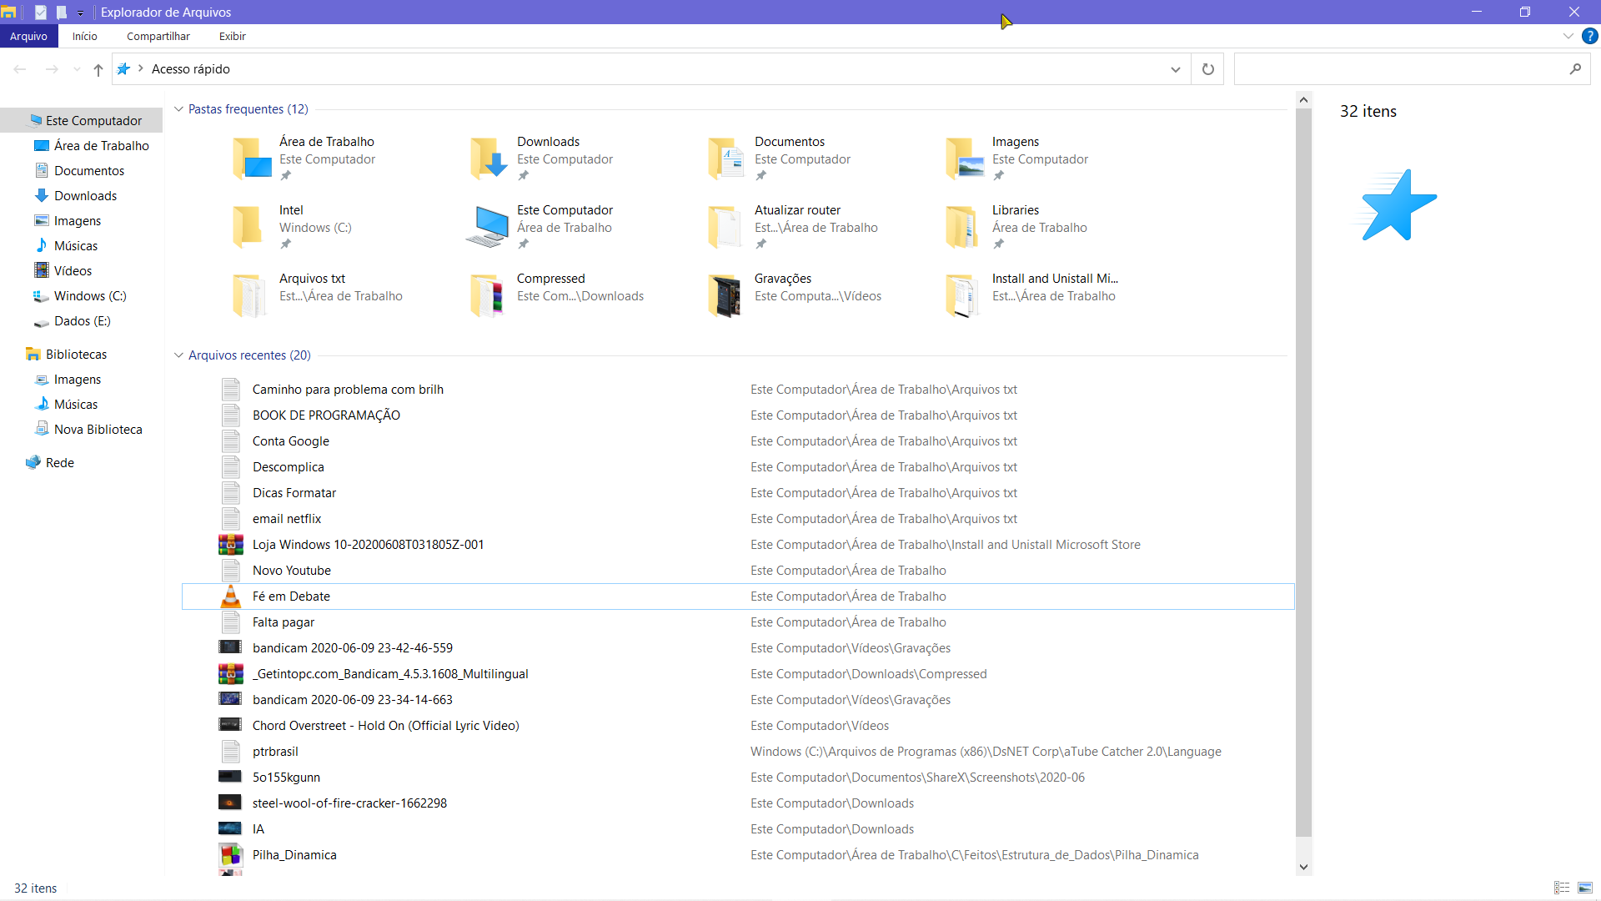1601x901 pixels.
Task: Click the scroll down arrow of file list
Action: point(1303,868)
